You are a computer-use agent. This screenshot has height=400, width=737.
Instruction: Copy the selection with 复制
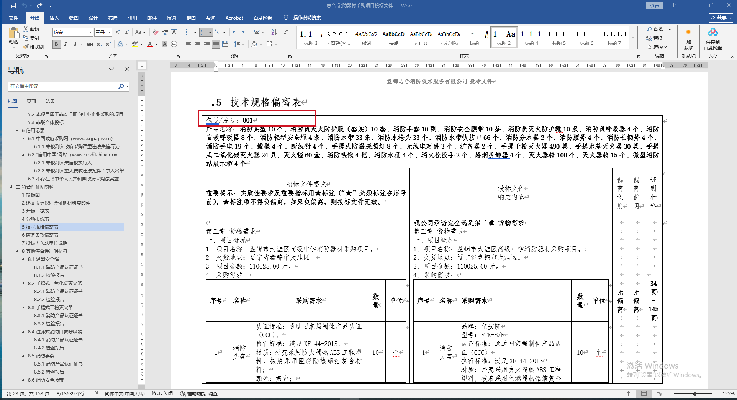click(x=31, y=38)
